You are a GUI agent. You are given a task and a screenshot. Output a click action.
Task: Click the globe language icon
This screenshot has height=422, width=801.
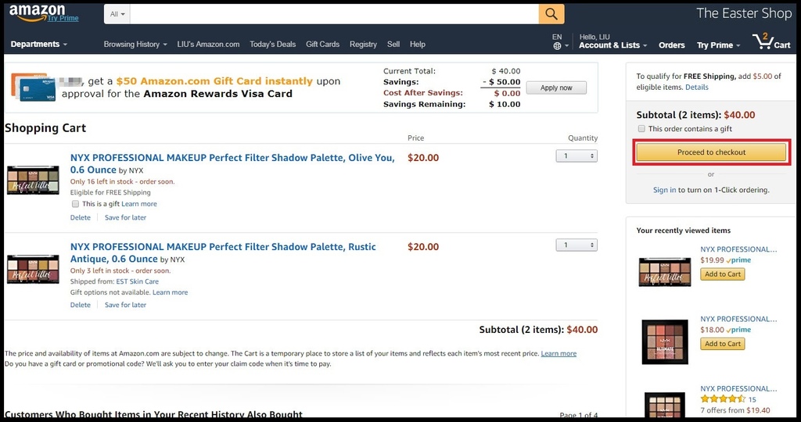tap(557, 46)
